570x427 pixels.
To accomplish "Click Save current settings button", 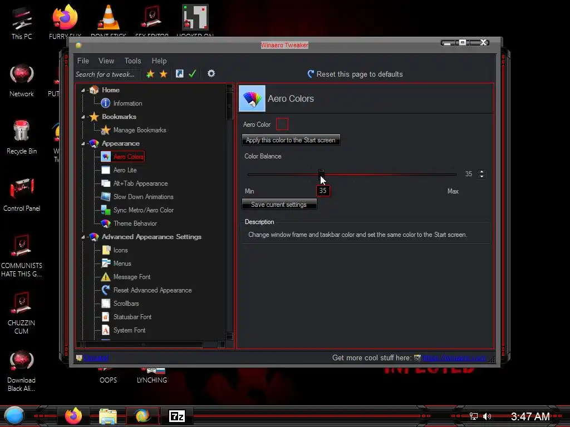I will coord(279,205).
